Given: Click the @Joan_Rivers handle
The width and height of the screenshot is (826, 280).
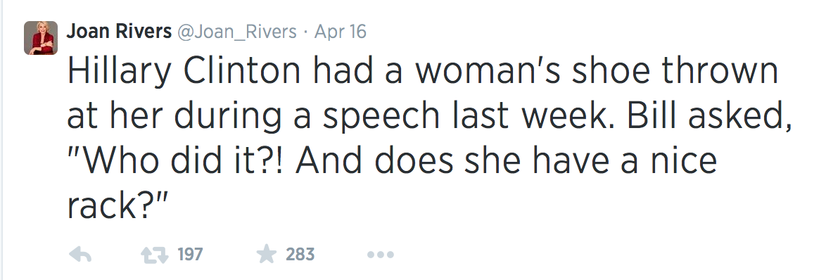Looking at the screenshot, I should coord(236,32).
